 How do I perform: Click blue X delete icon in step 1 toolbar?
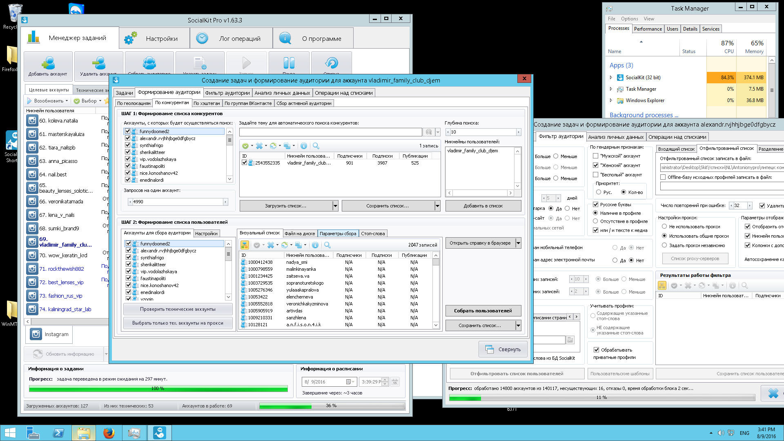pyautogui.click(x=259, y=146)
